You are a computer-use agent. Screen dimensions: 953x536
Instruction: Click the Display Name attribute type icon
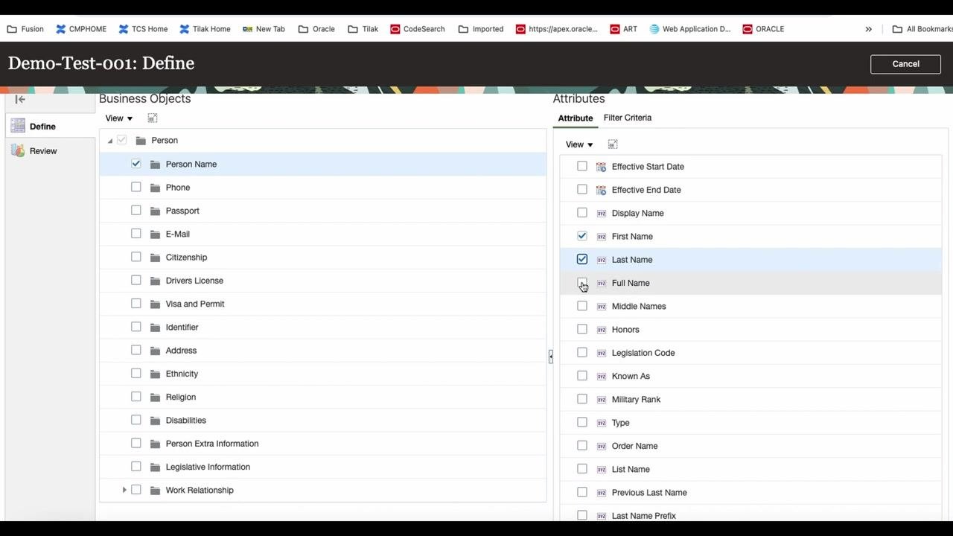(x=602, y=213)
